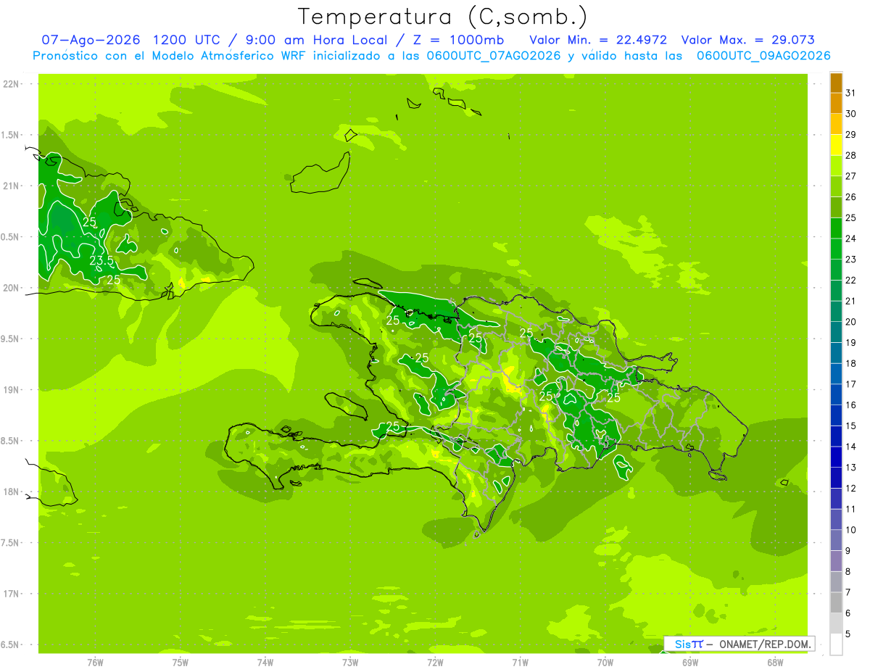Click colorbar value label "5"
The width and height of the screenshot is (870, 672).
[848, 634]
